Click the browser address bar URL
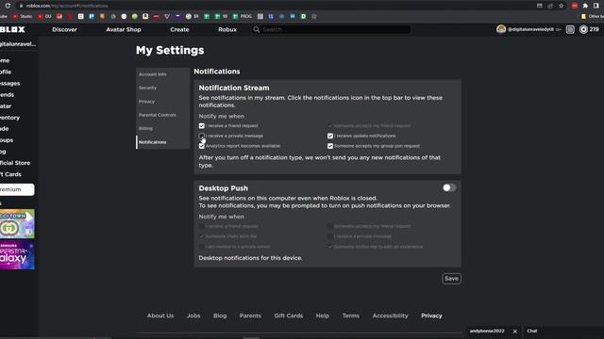The image size is (604, 339). pyautogui.click(x=67, y=6)
